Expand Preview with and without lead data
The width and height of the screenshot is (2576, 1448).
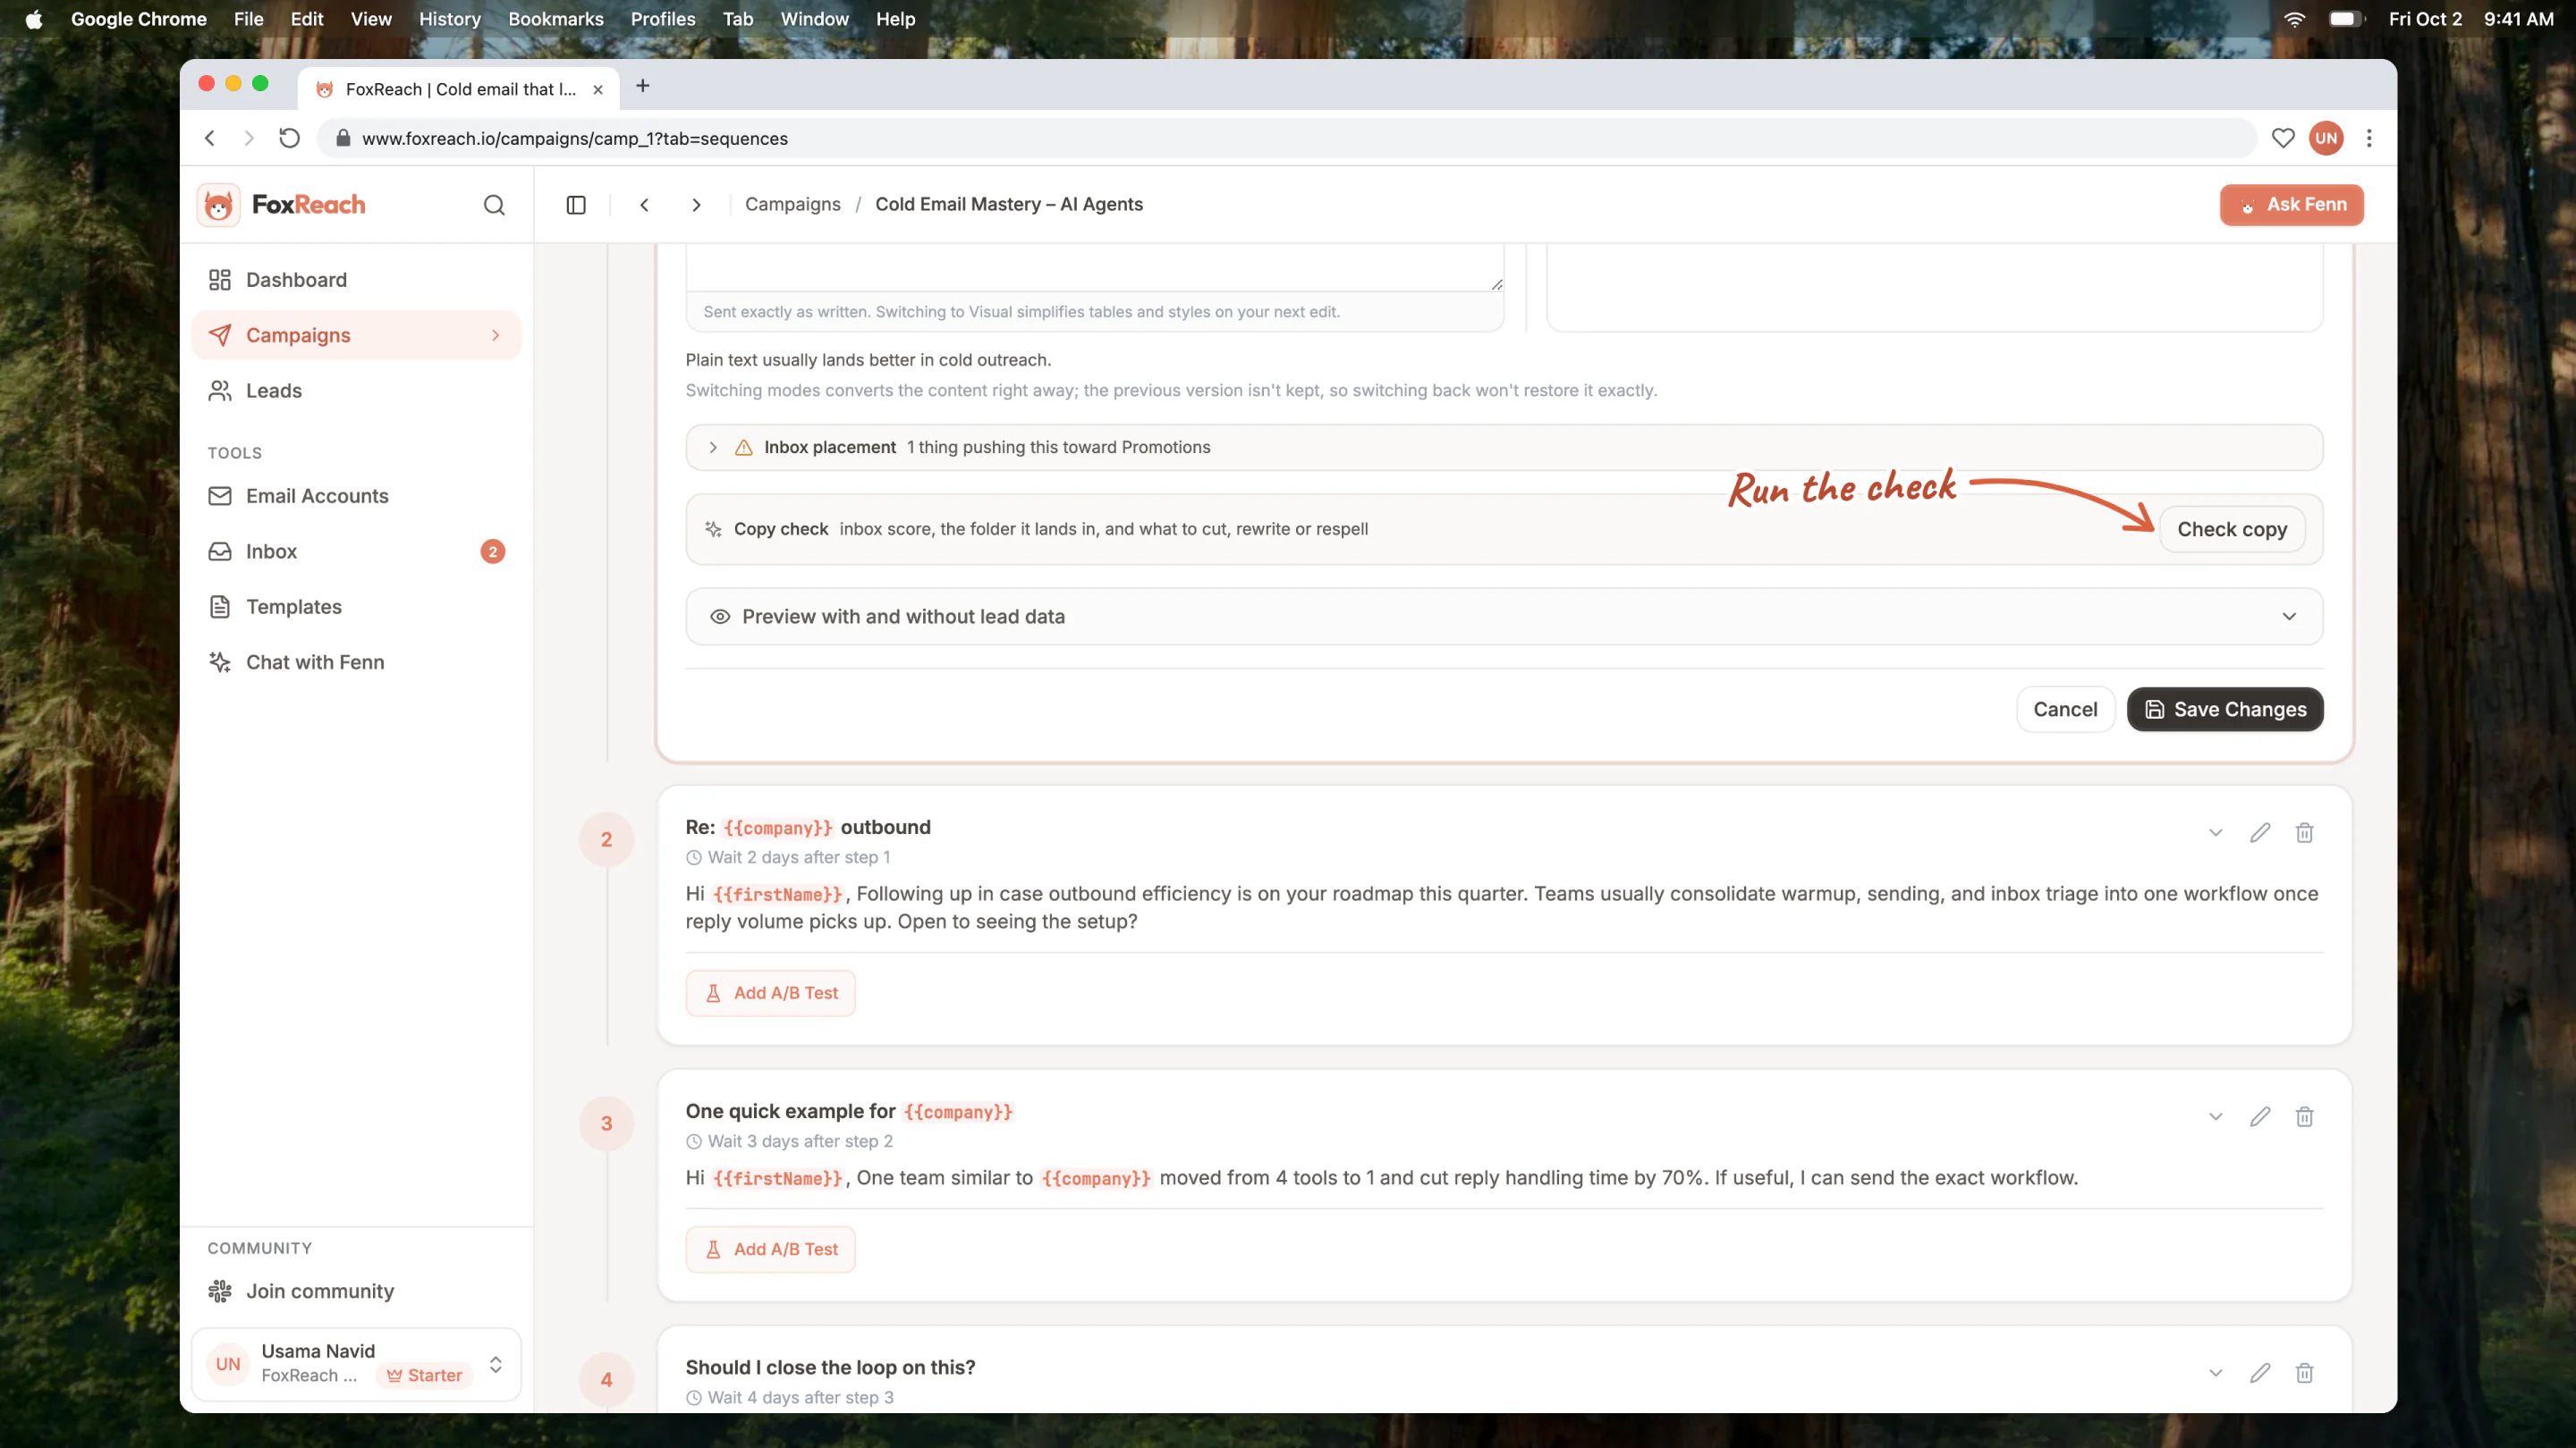click(x=1504, y=617)
